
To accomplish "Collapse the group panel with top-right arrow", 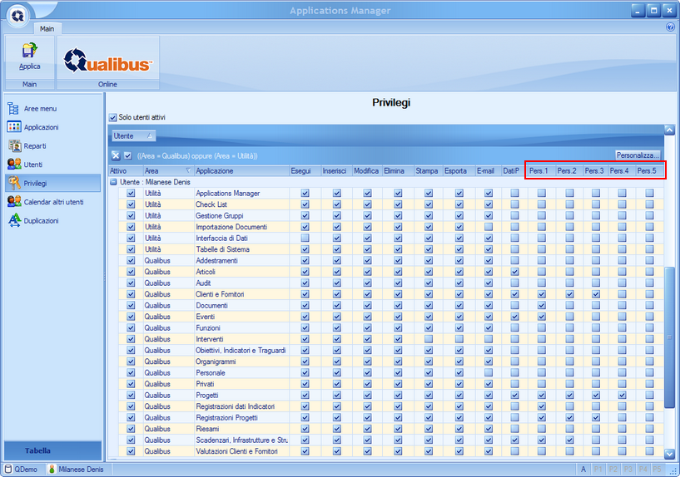I will (668, 130).
